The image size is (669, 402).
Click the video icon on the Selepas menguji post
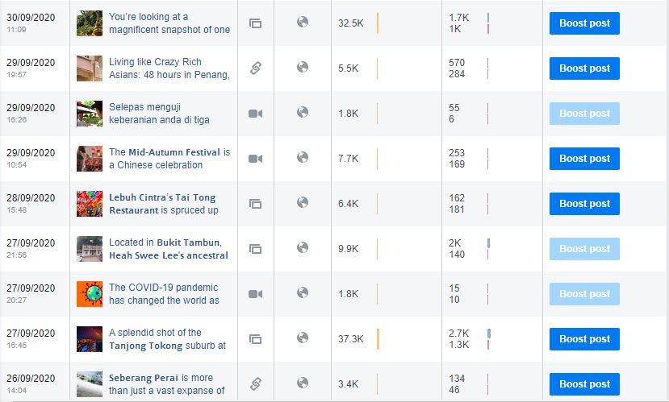(255, 114)
